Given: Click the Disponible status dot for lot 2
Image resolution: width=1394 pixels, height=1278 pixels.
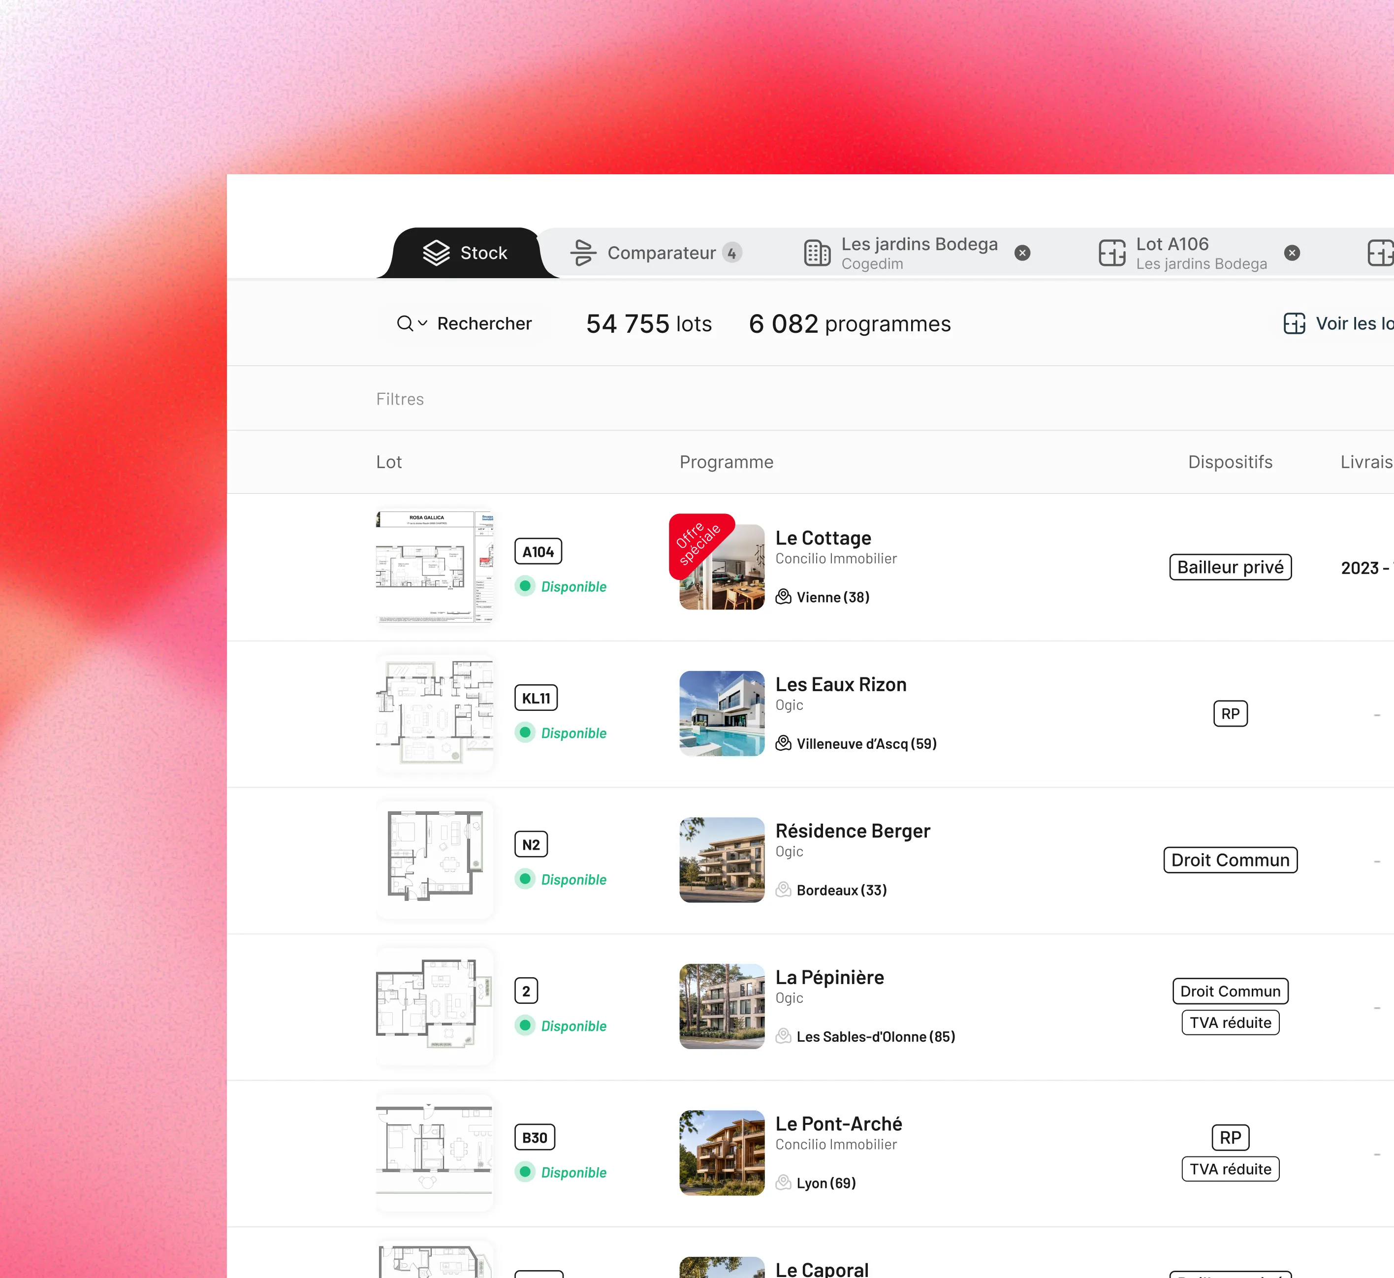Looking at the screenshot, I should 525,1026.
